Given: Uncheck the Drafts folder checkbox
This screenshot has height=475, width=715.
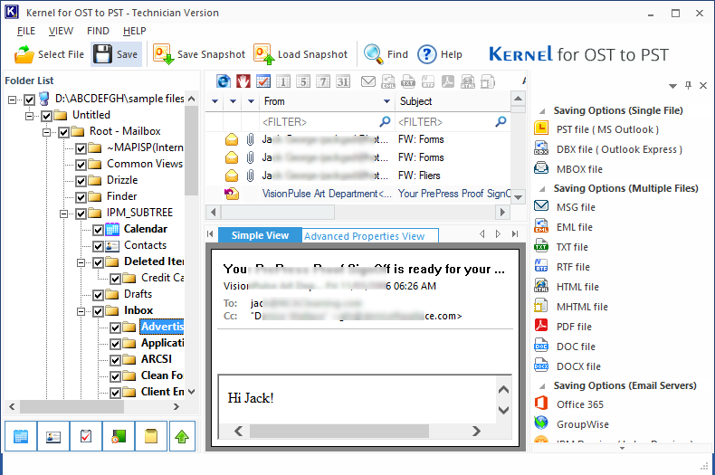Looking at the screenshot, I should (98, 295).
